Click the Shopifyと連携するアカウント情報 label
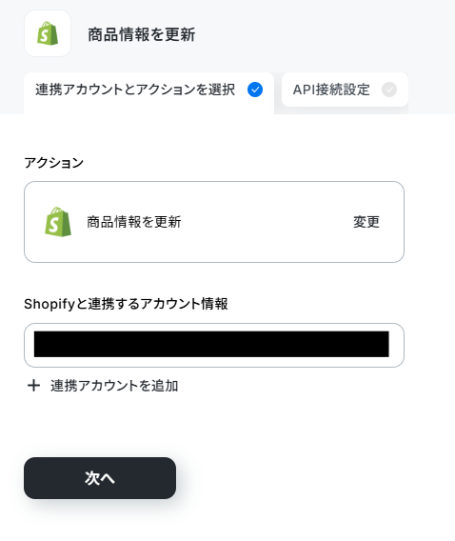Screen dimensions: 455x541 [126, 304]
